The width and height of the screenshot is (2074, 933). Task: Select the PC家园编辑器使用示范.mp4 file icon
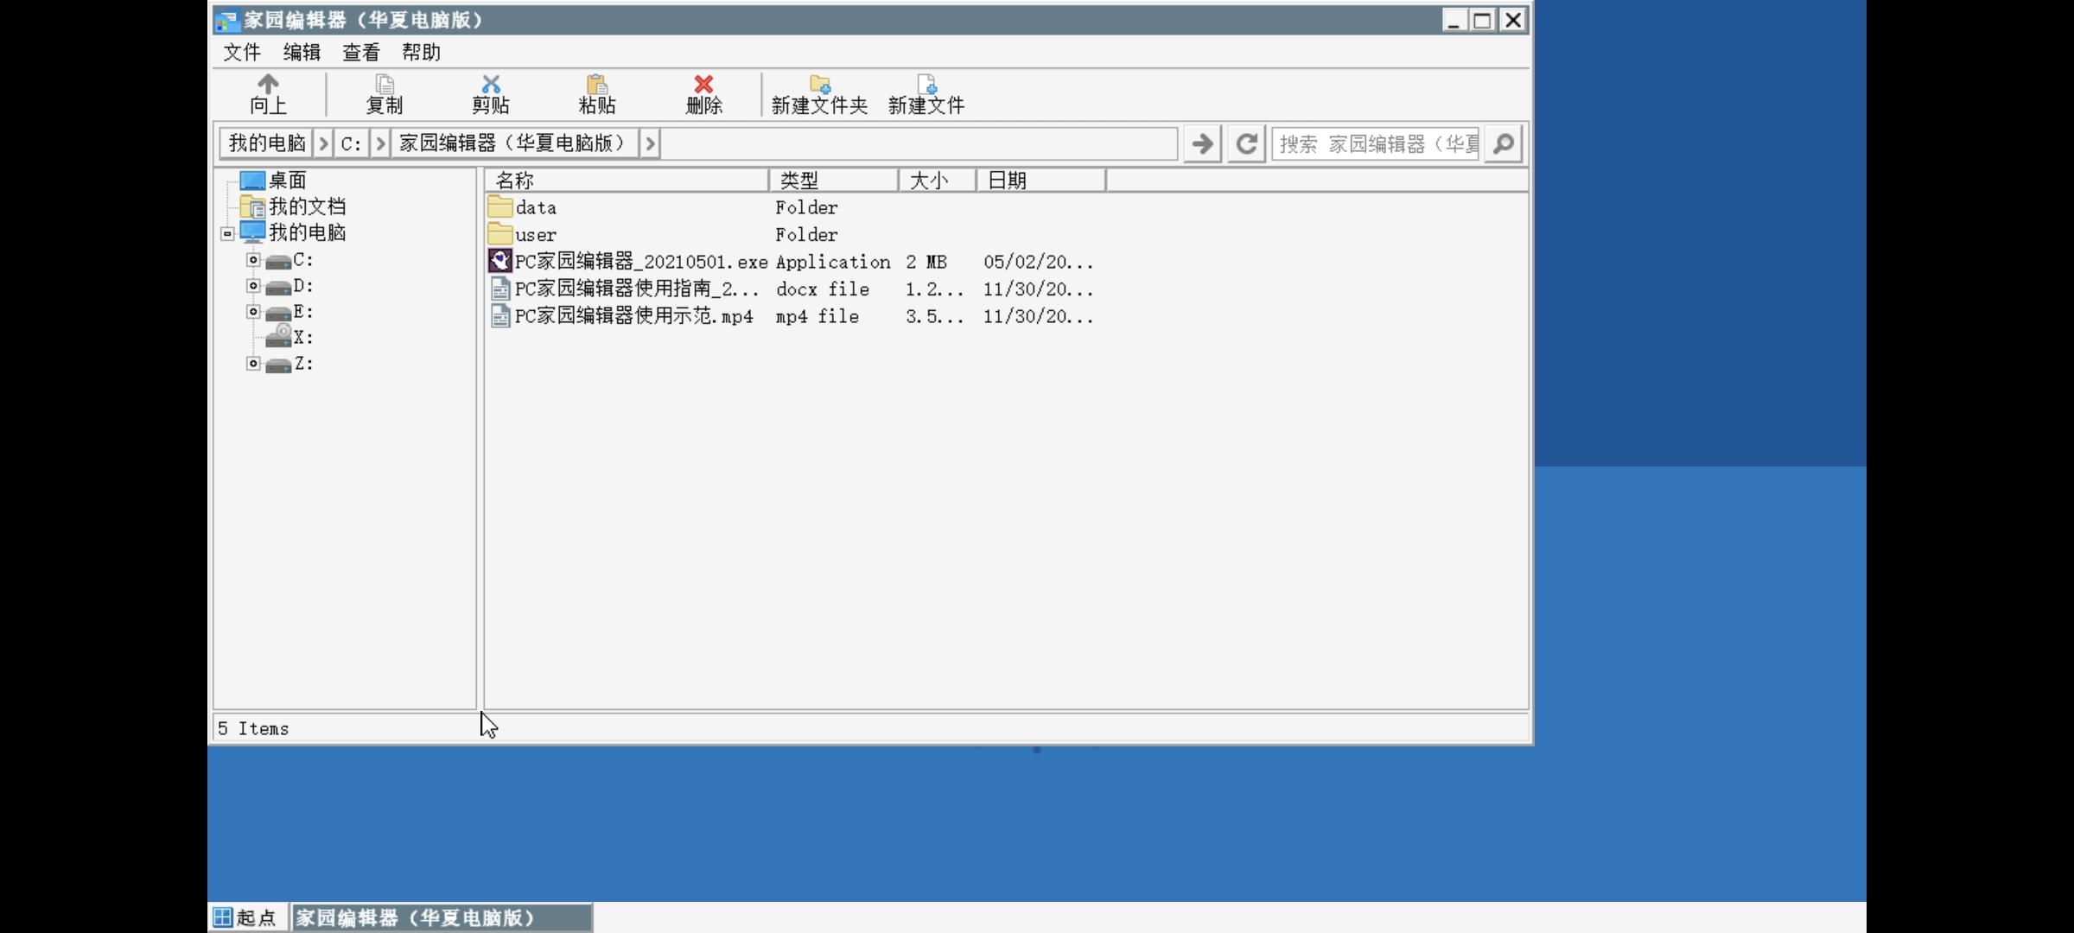coord(499,316)
